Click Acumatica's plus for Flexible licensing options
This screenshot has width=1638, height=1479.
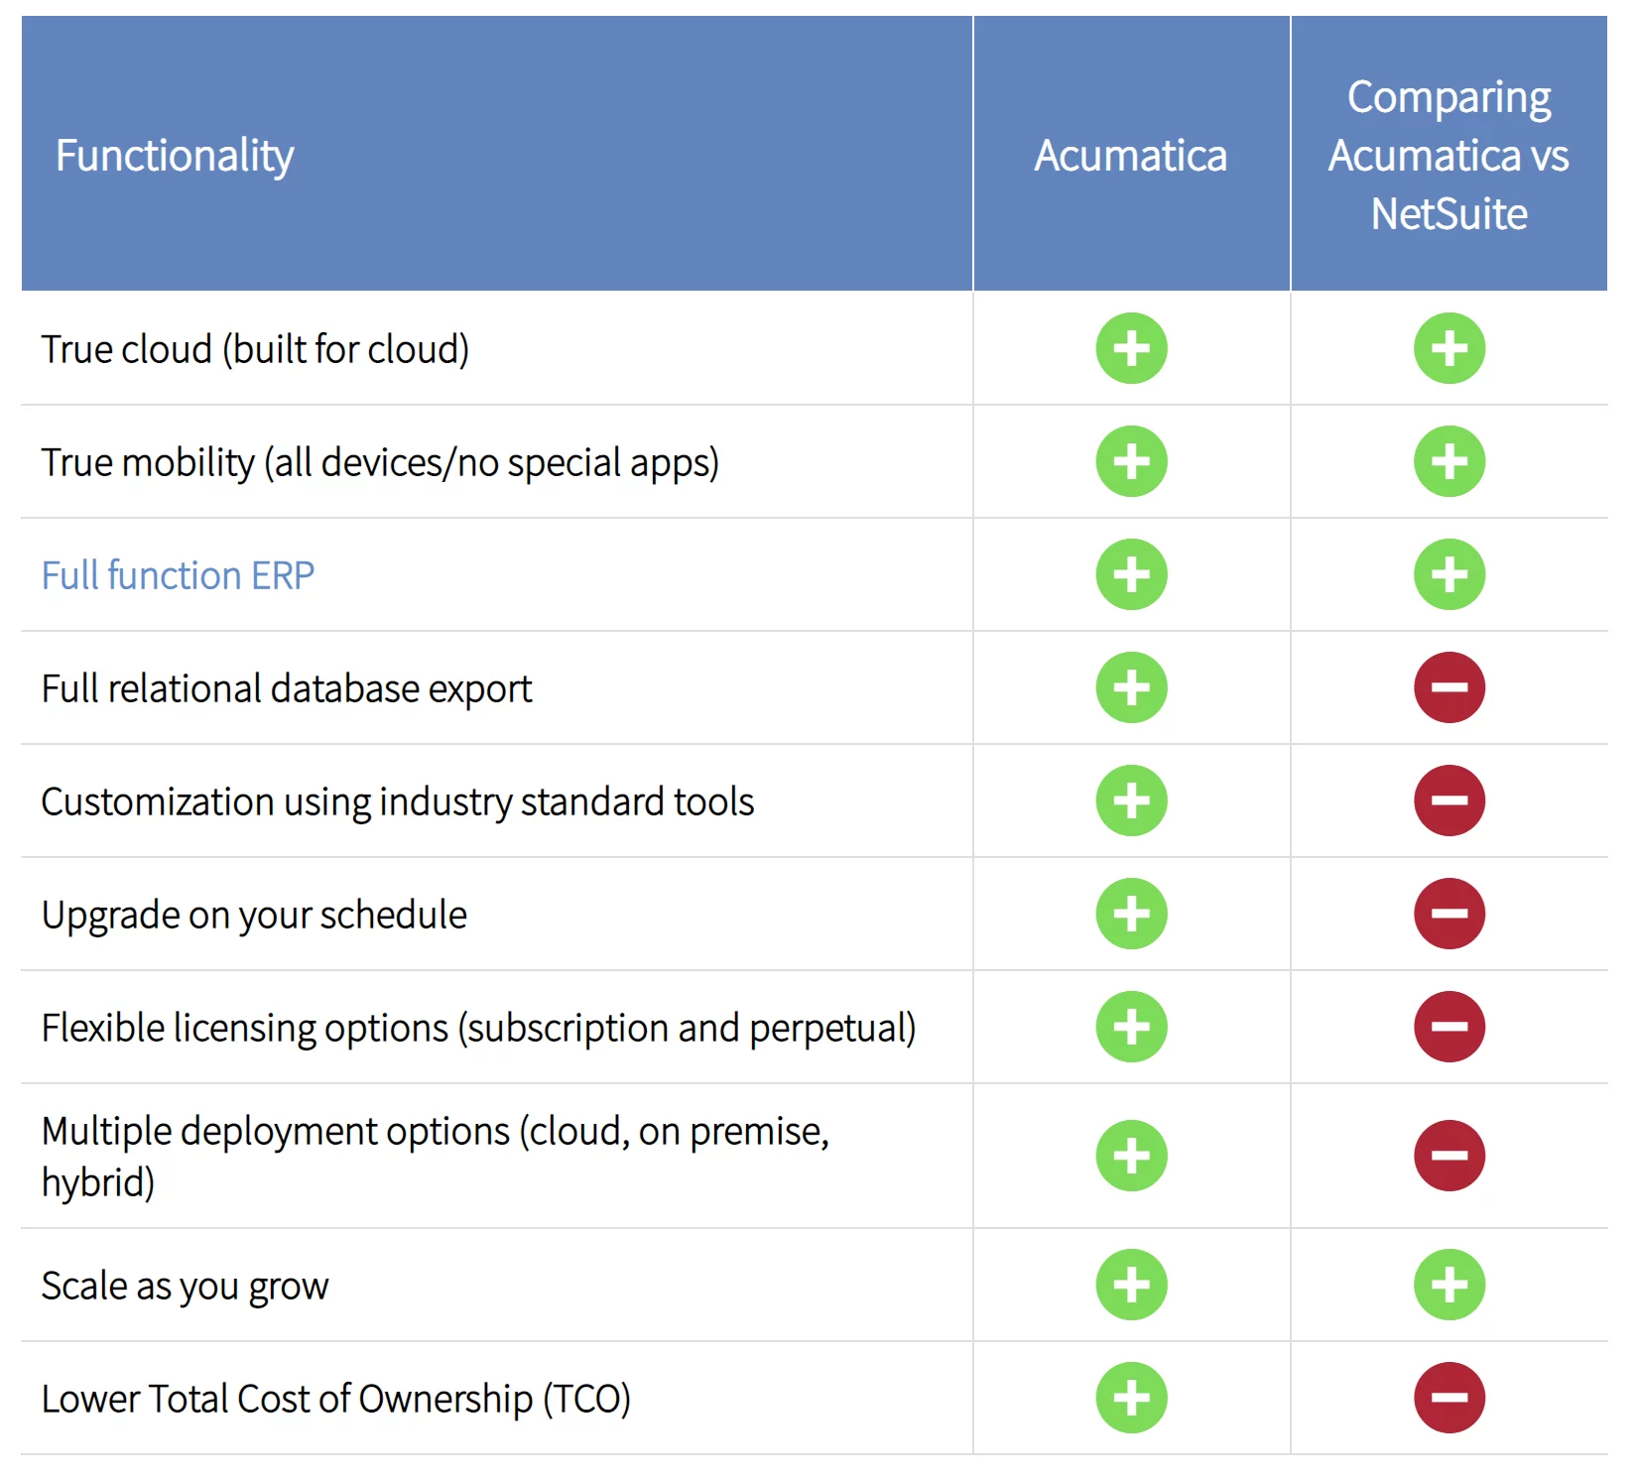(x=1131, y=1027)
